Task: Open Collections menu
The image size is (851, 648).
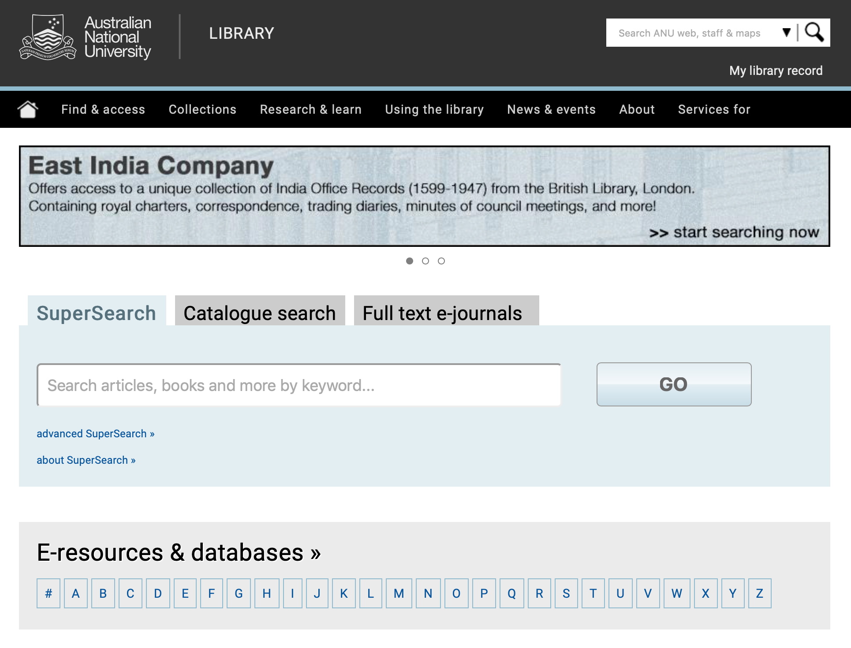Action: point(202,109)
